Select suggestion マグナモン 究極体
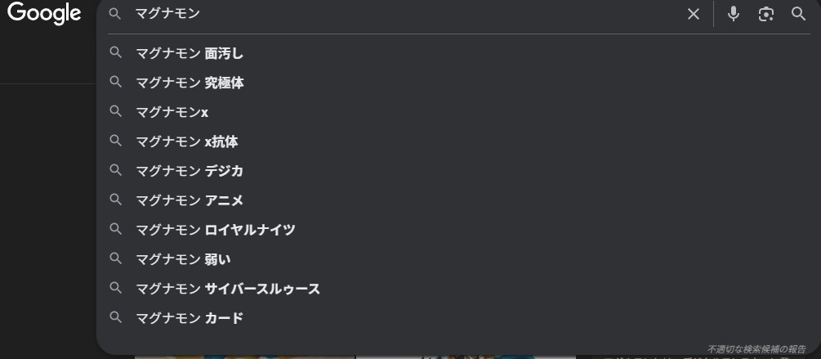The image size is (821, 359). click(190, 83)
